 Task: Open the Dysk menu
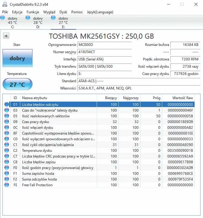point(63,12)
